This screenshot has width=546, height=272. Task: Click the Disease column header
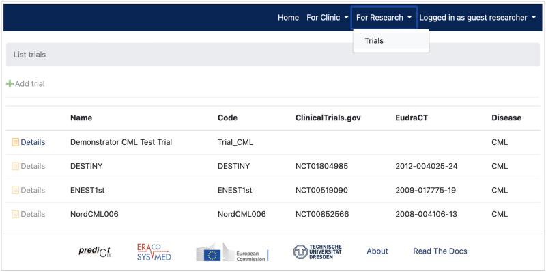click(506, 118)
